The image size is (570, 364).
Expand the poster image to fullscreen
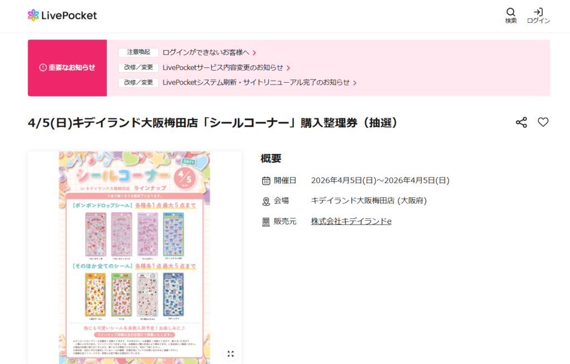pyautogui.click(x=230, y=354)
